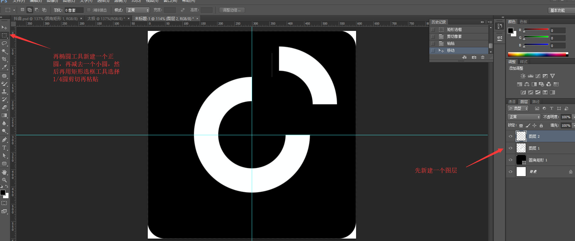
Task: Set history brush source for 矩形选框 state
Action: pyautogui.click(x=433, y=30)
